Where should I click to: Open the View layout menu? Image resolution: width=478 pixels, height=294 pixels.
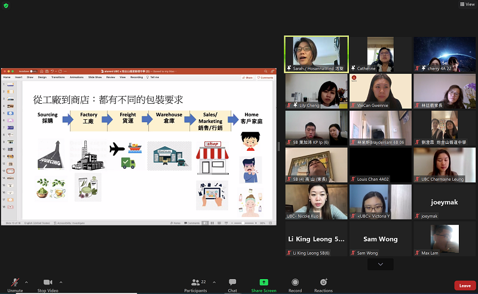tap(467, 4)
